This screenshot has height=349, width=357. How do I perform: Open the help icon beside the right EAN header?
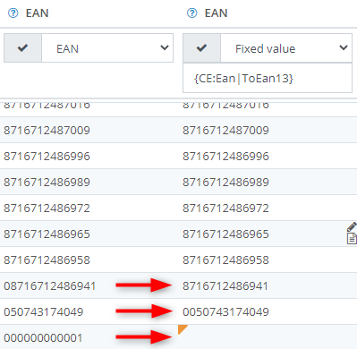coord(191,13)
